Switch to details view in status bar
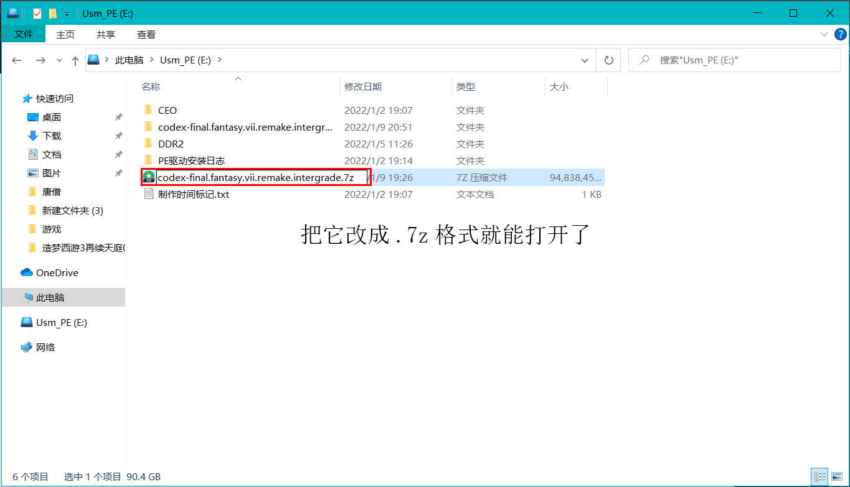This screenshot has height=487, width=850. (x=819, y=477)
